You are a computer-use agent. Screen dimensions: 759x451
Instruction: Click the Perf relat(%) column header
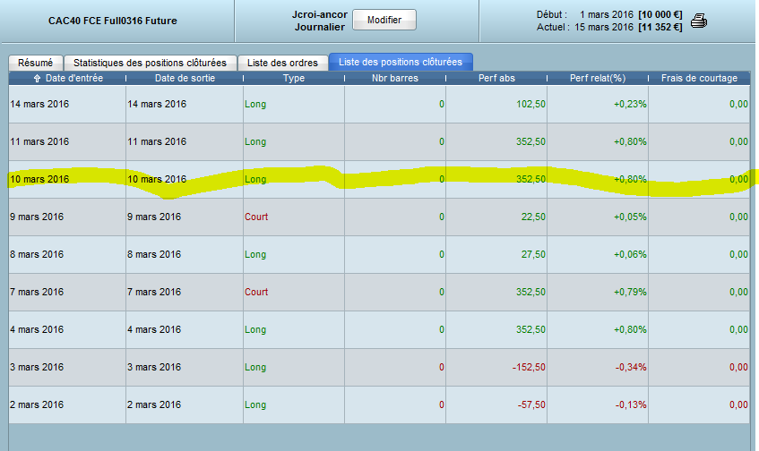pos(598,79)
